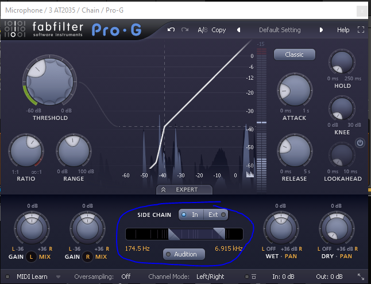The width and height of the screenshot is (371, 284).
Task: Click the side chain filter frequency slider
Action: (x=184, y=234)
